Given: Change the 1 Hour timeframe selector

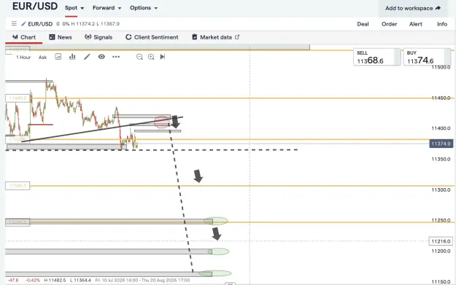Looking at the screenshot, I should [23, 58].
